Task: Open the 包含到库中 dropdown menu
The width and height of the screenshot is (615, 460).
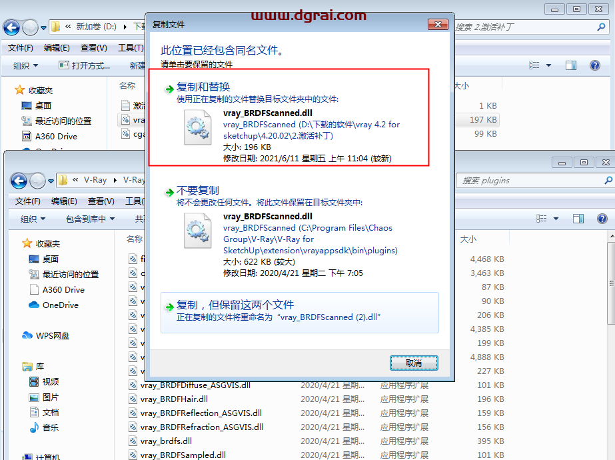Action: click(90, 219)
